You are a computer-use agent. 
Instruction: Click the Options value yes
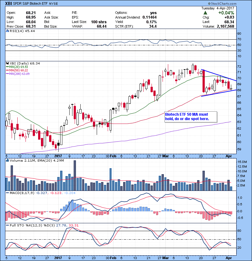(x=153, y=13)
